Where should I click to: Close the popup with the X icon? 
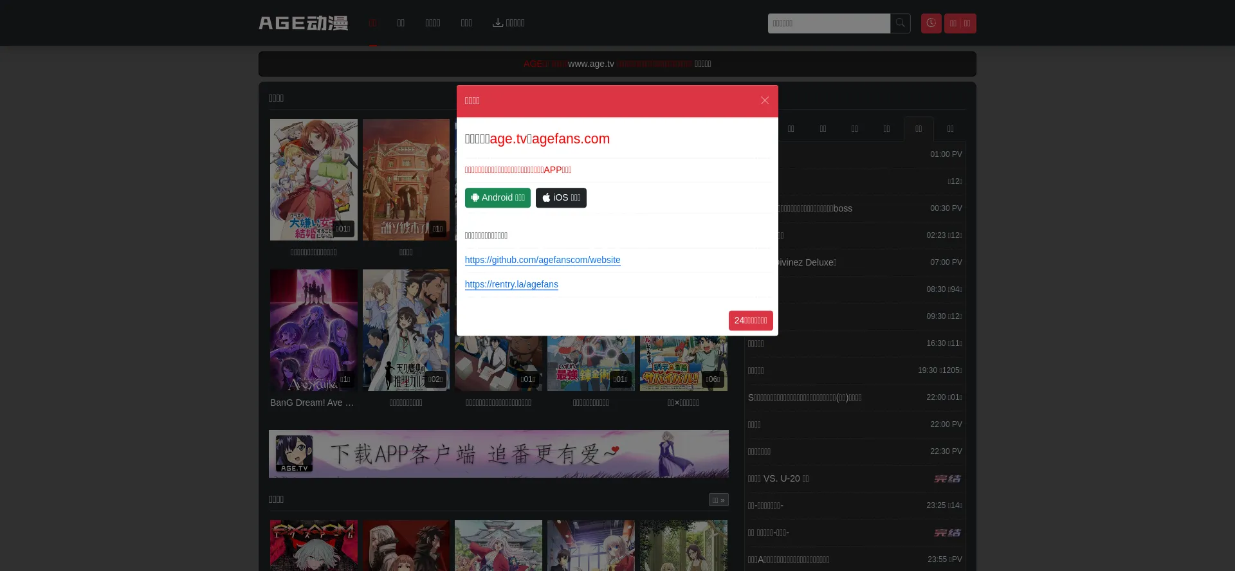(765, 100)
